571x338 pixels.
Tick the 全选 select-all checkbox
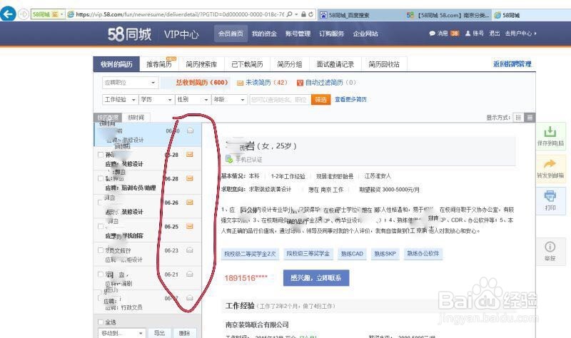[101, 322]
